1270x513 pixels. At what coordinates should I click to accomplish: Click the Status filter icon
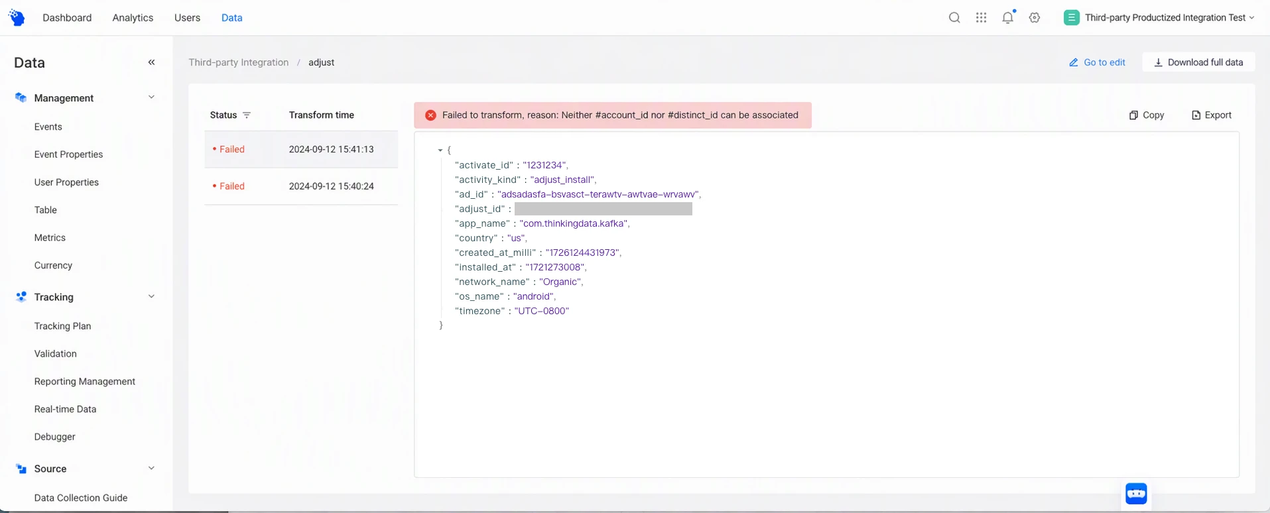click(x=247, y=115)
